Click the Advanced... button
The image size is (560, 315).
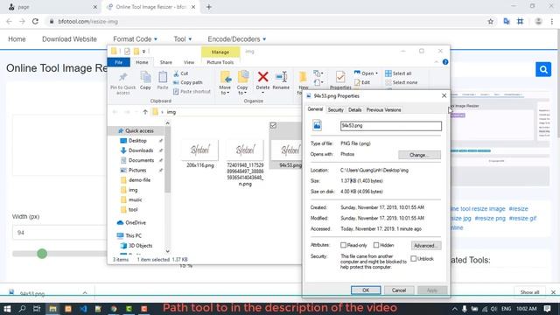click(x=426, y=246)
